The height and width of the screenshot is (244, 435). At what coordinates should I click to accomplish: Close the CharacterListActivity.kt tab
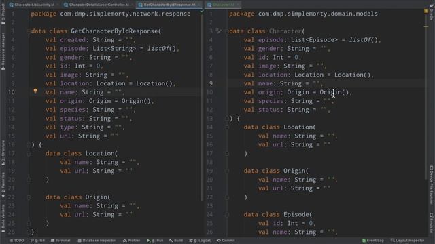pyautogui.click(x=58, y=5)
